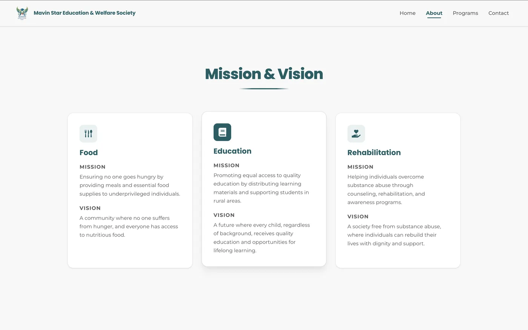This screenshot has width=528, height=330.
Task: Select the Education card title
Action: click(232, 151)
